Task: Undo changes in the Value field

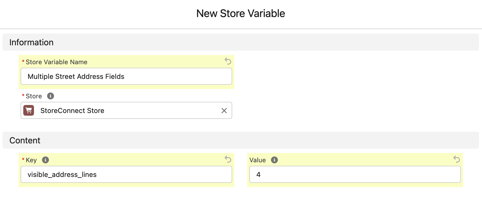Action: coord(456,159)
